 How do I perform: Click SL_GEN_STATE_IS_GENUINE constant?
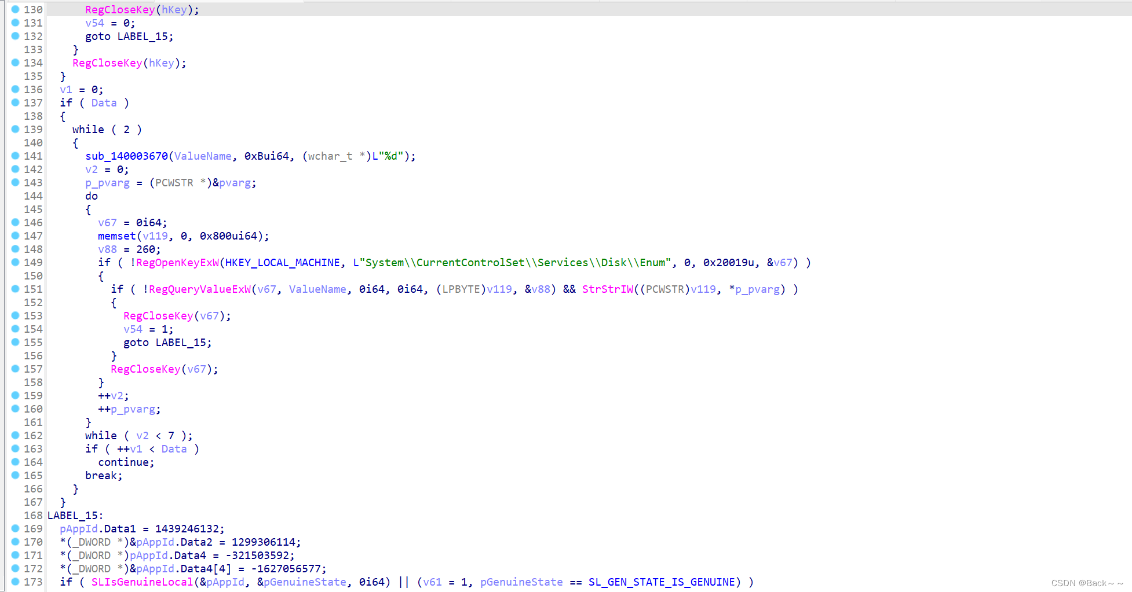point(662,582)
